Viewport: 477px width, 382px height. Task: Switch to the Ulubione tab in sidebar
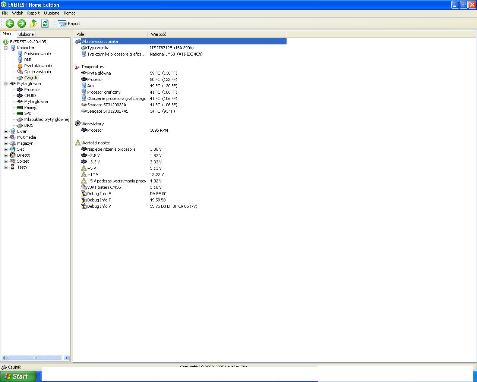[x=26, y=34]
